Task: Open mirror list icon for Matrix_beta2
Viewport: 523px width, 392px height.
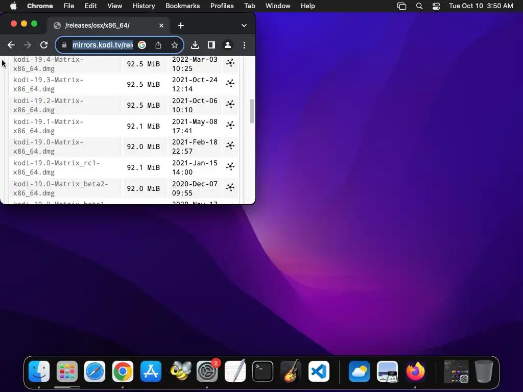Action: tap(230, 187)
